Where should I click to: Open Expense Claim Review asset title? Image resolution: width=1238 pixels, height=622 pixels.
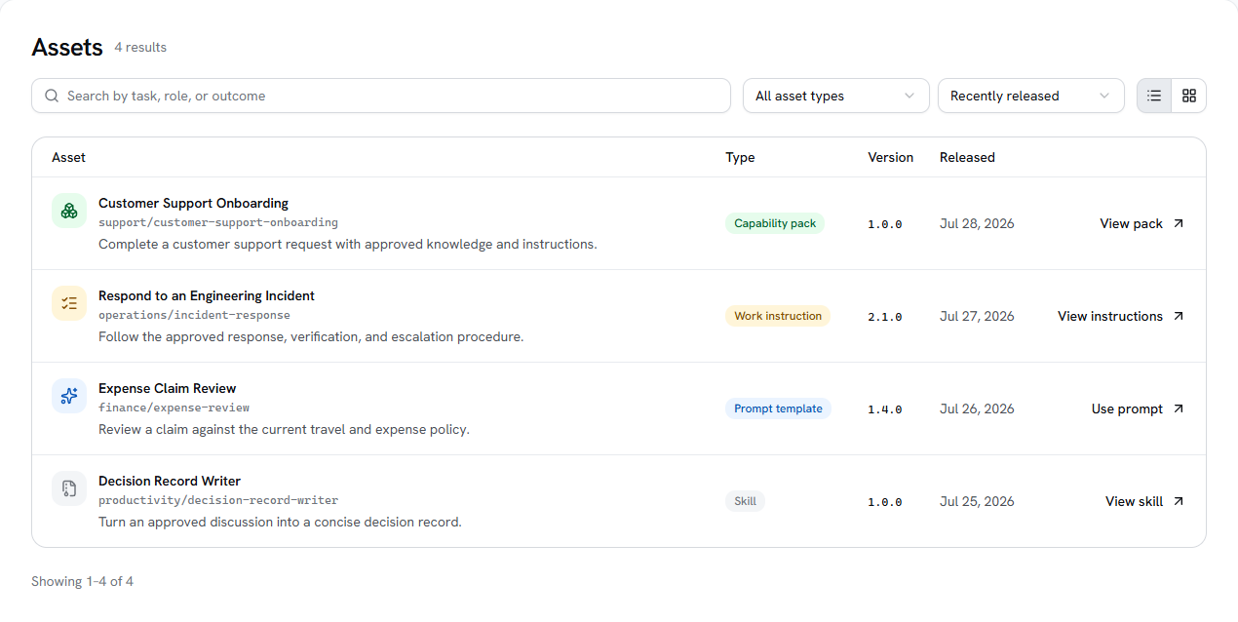(168, 388)
